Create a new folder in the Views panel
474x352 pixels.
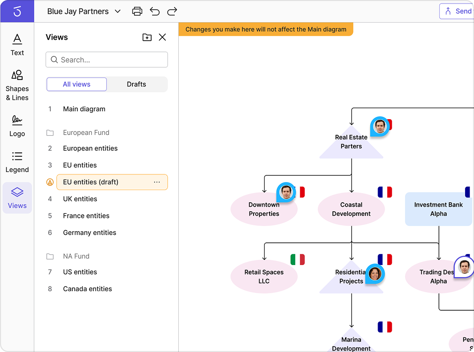pyautogui.click(x=147, y=37)
